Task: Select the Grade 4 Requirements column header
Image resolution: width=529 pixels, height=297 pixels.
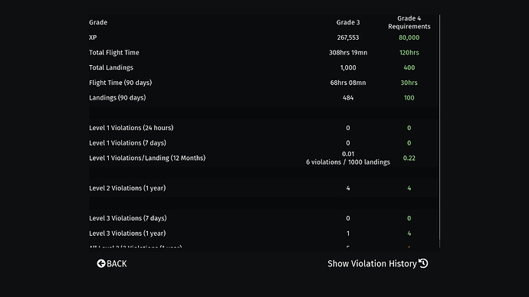Action: pos(409,22)
